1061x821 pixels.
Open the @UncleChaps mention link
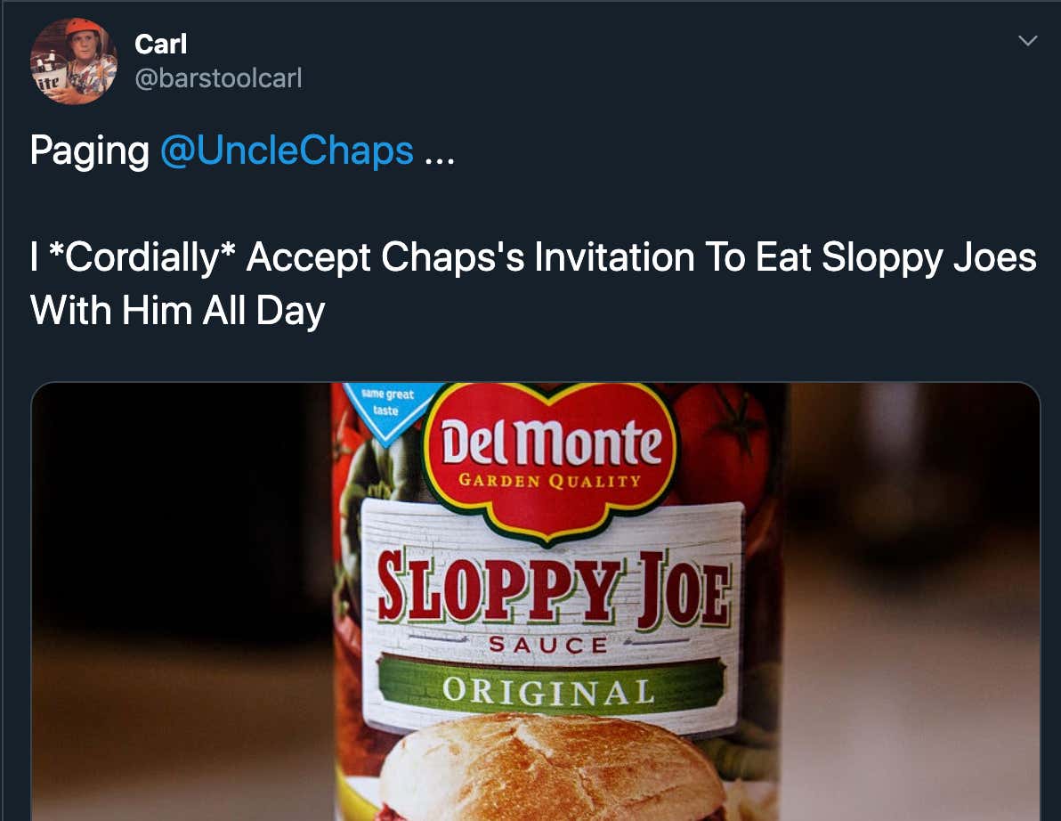(287, 150)
